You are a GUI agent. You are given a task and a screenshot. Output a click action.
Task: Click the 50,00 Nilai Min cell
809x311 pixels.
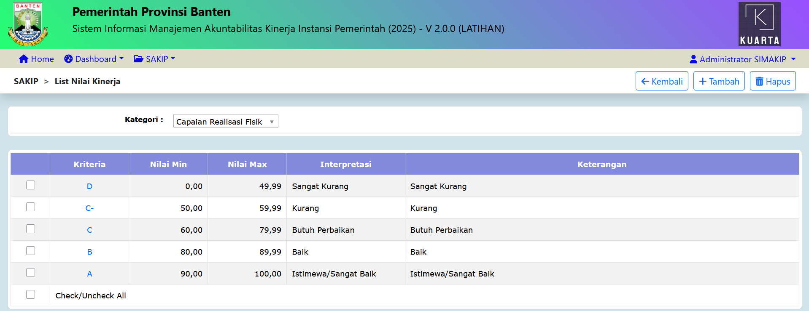click(x=168, y=208)
